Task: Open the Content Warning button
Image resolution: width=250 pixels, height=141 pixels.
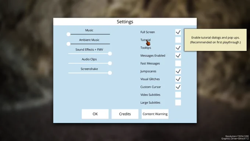Action: point(155,114)
